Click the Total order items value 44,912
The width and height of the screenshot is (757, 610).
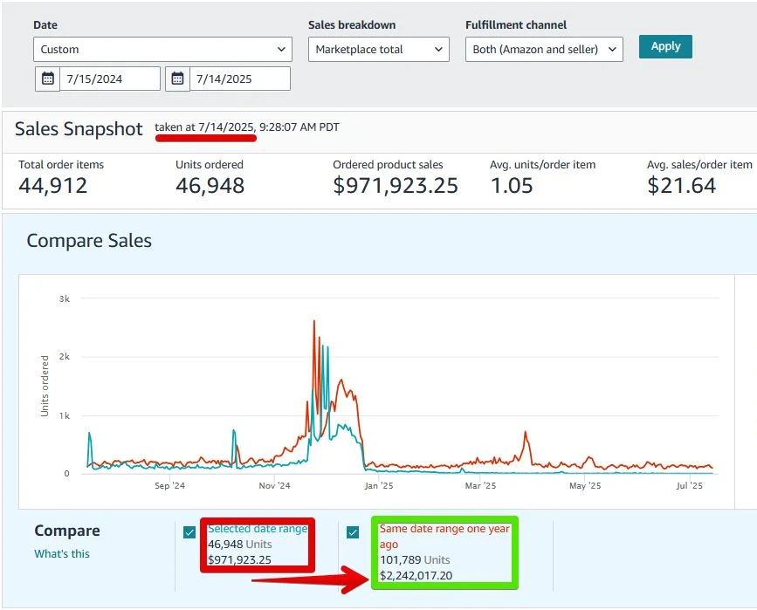(52, 185)
